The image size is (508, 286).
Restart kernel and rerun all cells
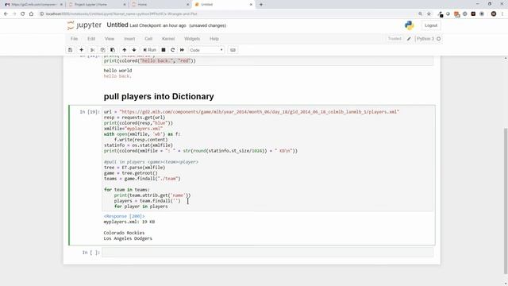point(182,50)
